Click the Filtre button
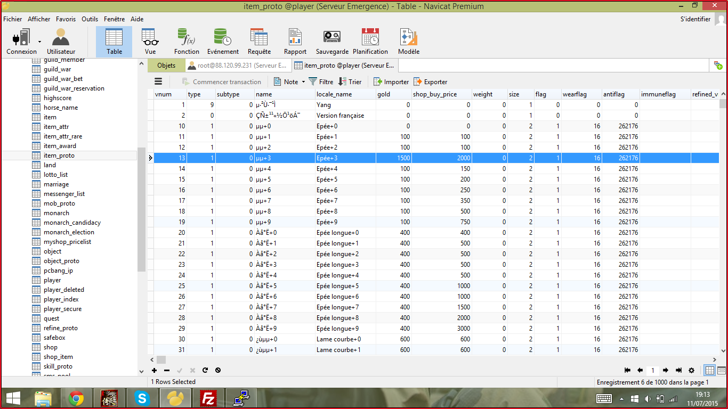Screen dimensions: 728x409 [x=321, y=81]
